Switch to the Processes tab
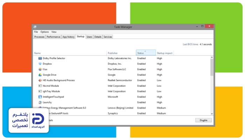 (39, 37)
